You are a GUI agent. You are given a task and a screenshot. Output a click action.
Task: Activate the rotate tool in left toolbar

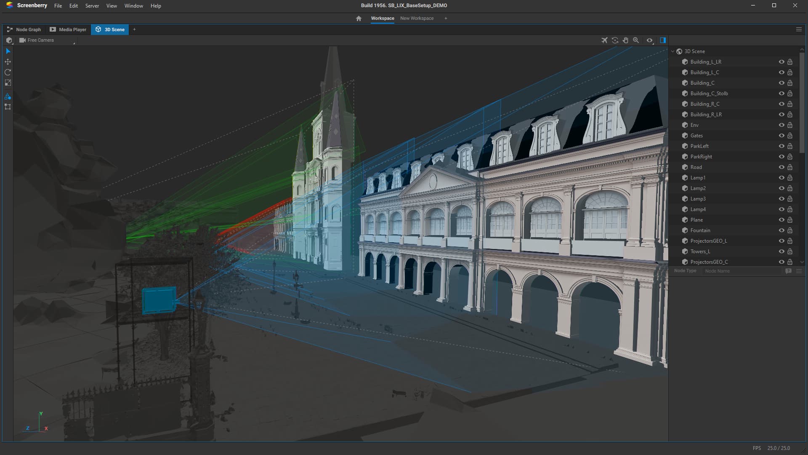pyautogui.click(x=8, y=72)
